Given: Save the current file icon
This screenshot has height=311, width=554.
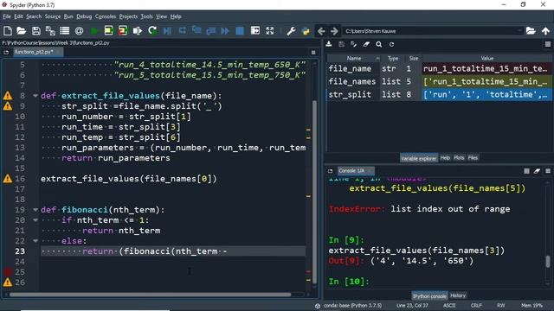Looking at the screenshot, I should coord(36,31).
